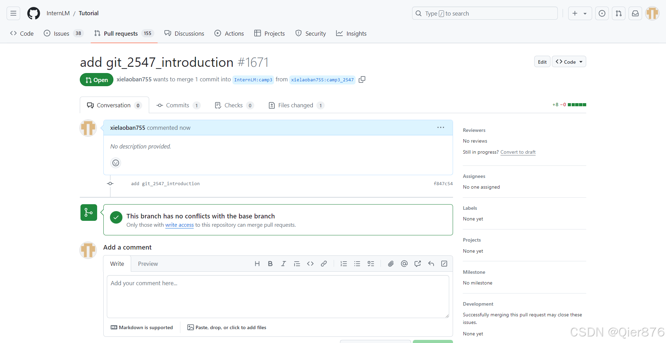666x343 pixels.
Task: Insert a numbered list
Action: (x=344, y=264)
